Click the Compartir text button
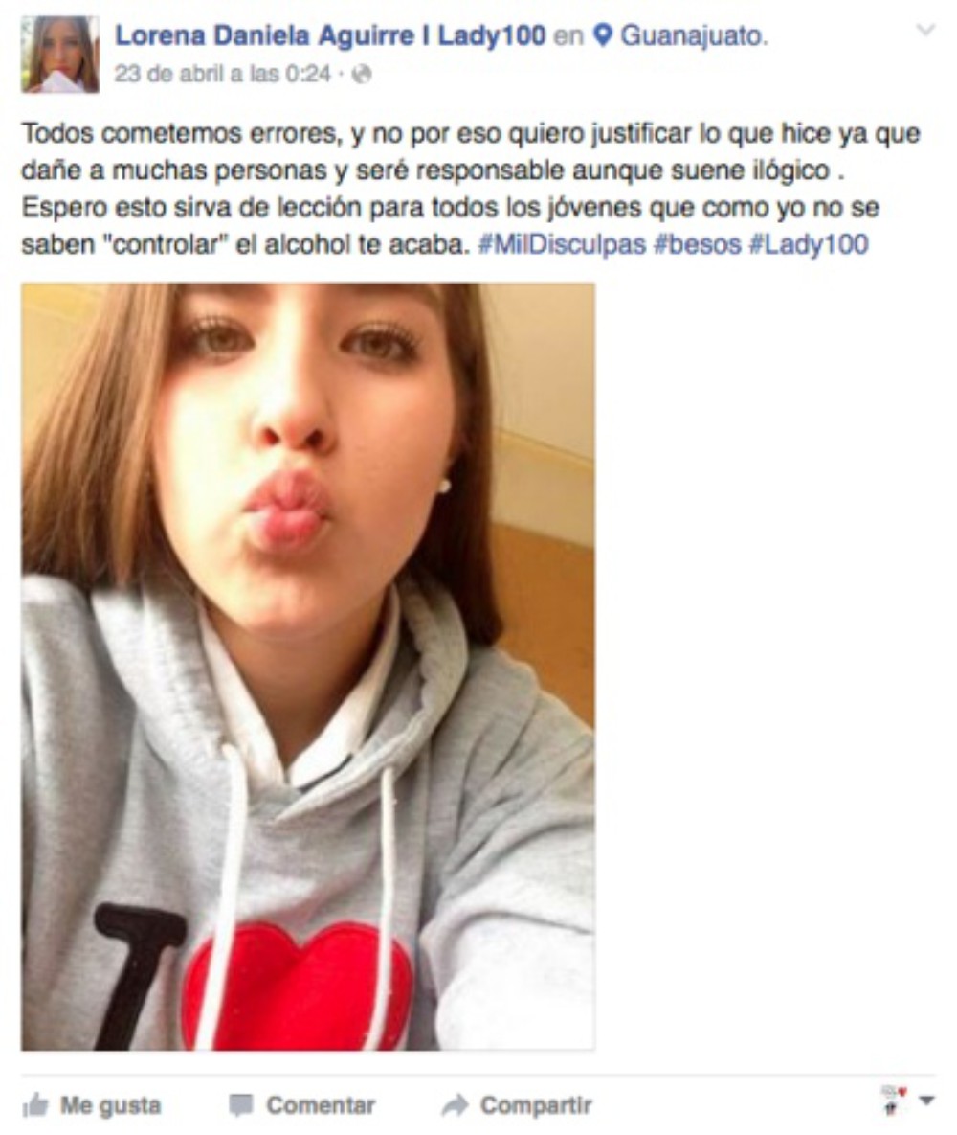957x1135 pixels. pyautogui.click(x=536, y=1105)
